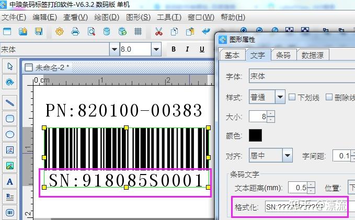The height and width of the screenshot is (220, 355).
Task: Select the blue rotate tool in sidebar
Action: (x=10, y=82)
